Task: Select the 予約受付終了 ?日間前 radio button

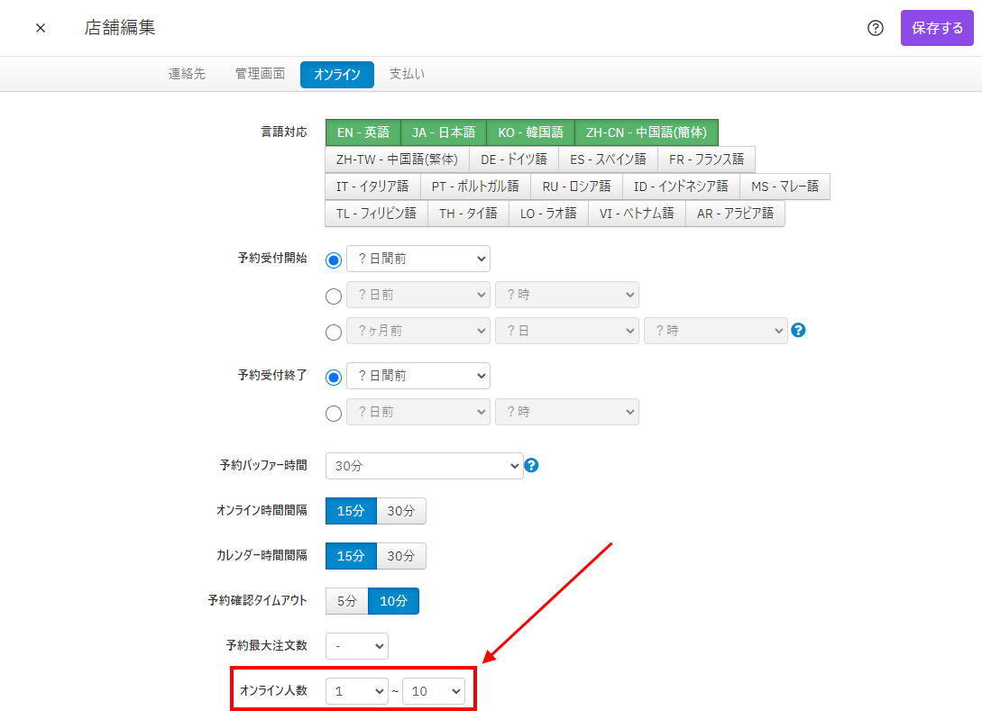Action: pyautogui.click(x=334, y=377)
